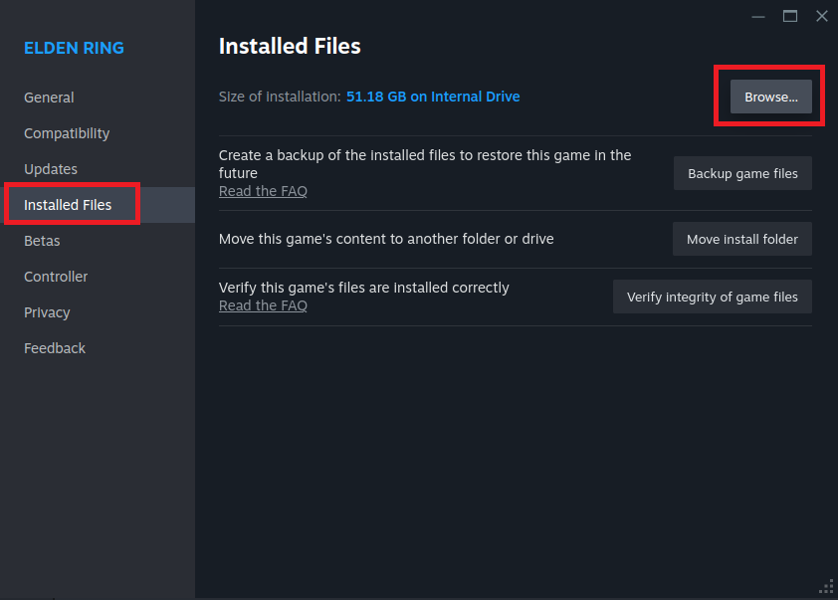
Task: Show the Privacy options
Action: pos(47,312)
